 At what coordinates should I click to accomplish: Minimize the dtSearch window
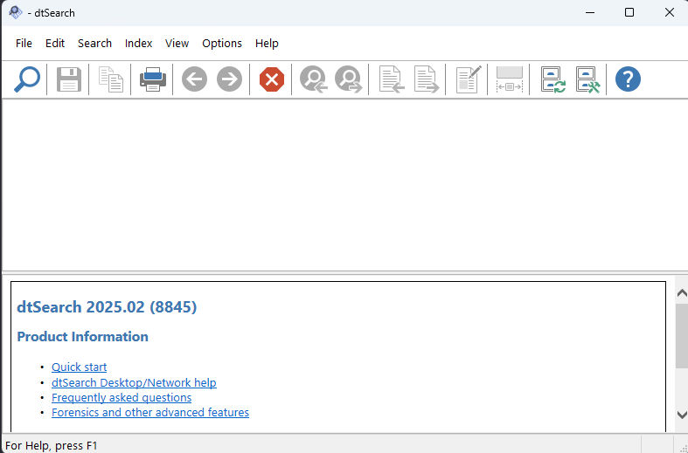coord(590,13)
